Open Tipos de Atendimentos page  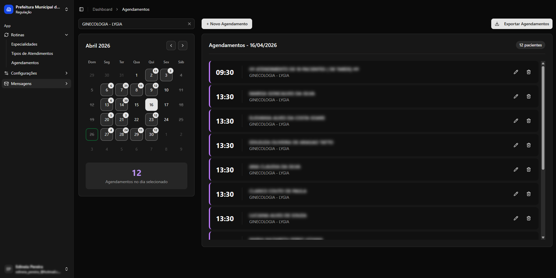32,53
